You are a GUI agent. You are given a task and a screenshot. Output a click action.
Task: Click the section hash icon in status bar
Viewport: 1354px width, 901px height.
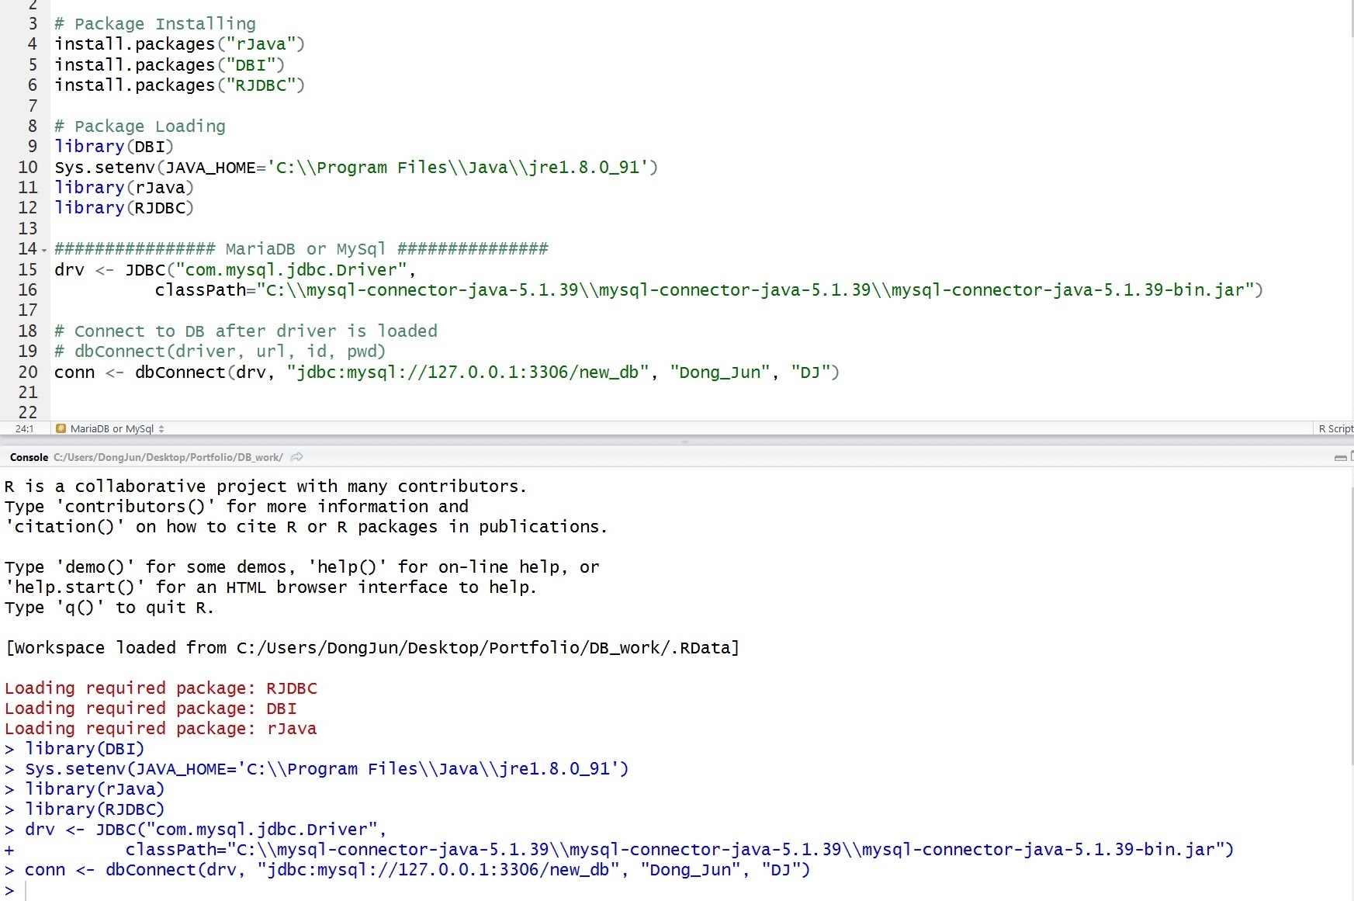click(x=61, y=428)
